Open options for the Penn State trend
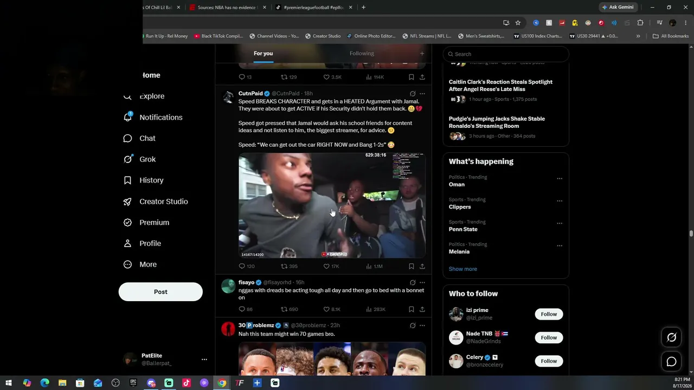This screenshot has width=694, height=390. tap(560, 223)
